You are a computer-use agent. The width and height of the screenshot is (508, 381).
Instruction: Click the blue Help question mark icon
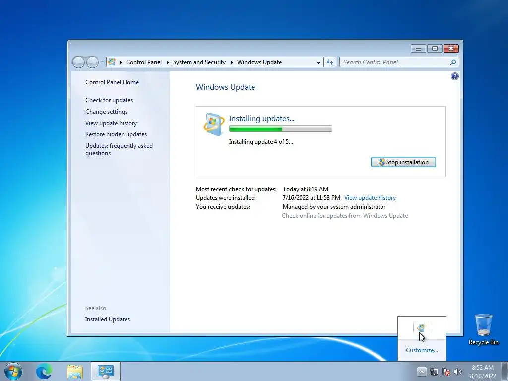click(454, 76)
